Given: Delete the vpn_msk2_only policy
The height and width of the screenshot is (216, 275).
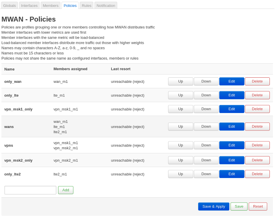Looking at the screenshot, I should tap(257, 160).
